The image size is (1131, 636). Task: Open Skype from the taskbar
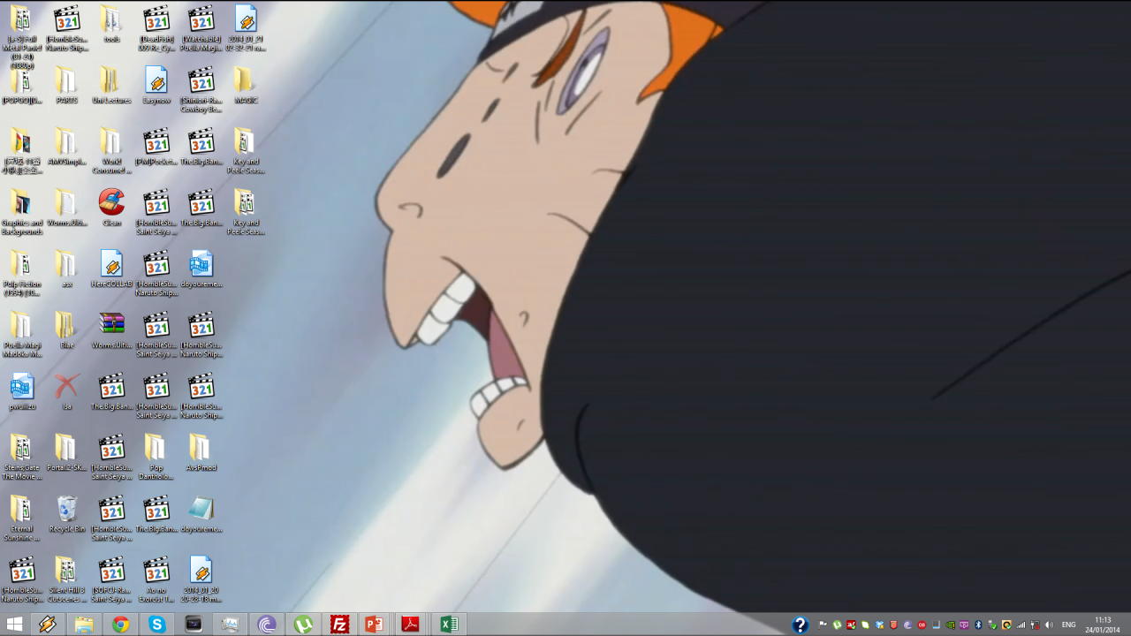coord(156,625)
